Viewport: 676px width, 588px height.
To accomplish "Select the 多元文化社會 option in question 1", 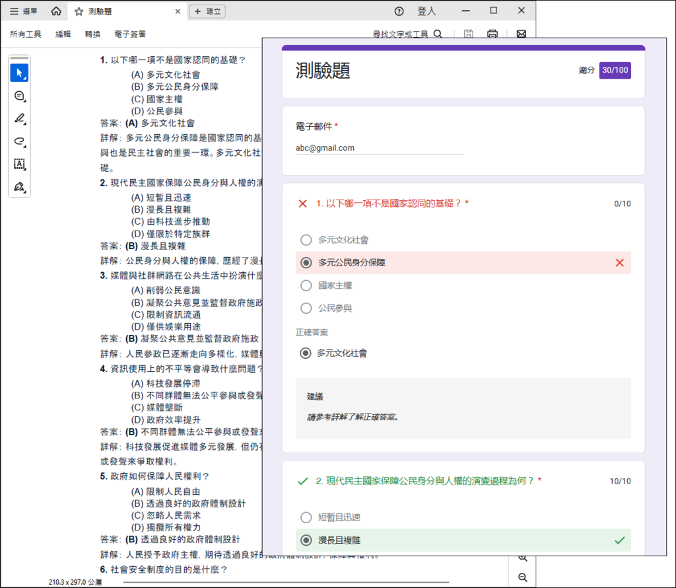I will (306, 240).
